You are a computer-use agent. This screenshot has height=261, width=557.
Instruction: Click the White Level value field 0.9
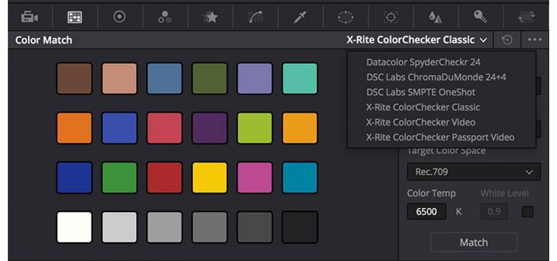(494, 212)
